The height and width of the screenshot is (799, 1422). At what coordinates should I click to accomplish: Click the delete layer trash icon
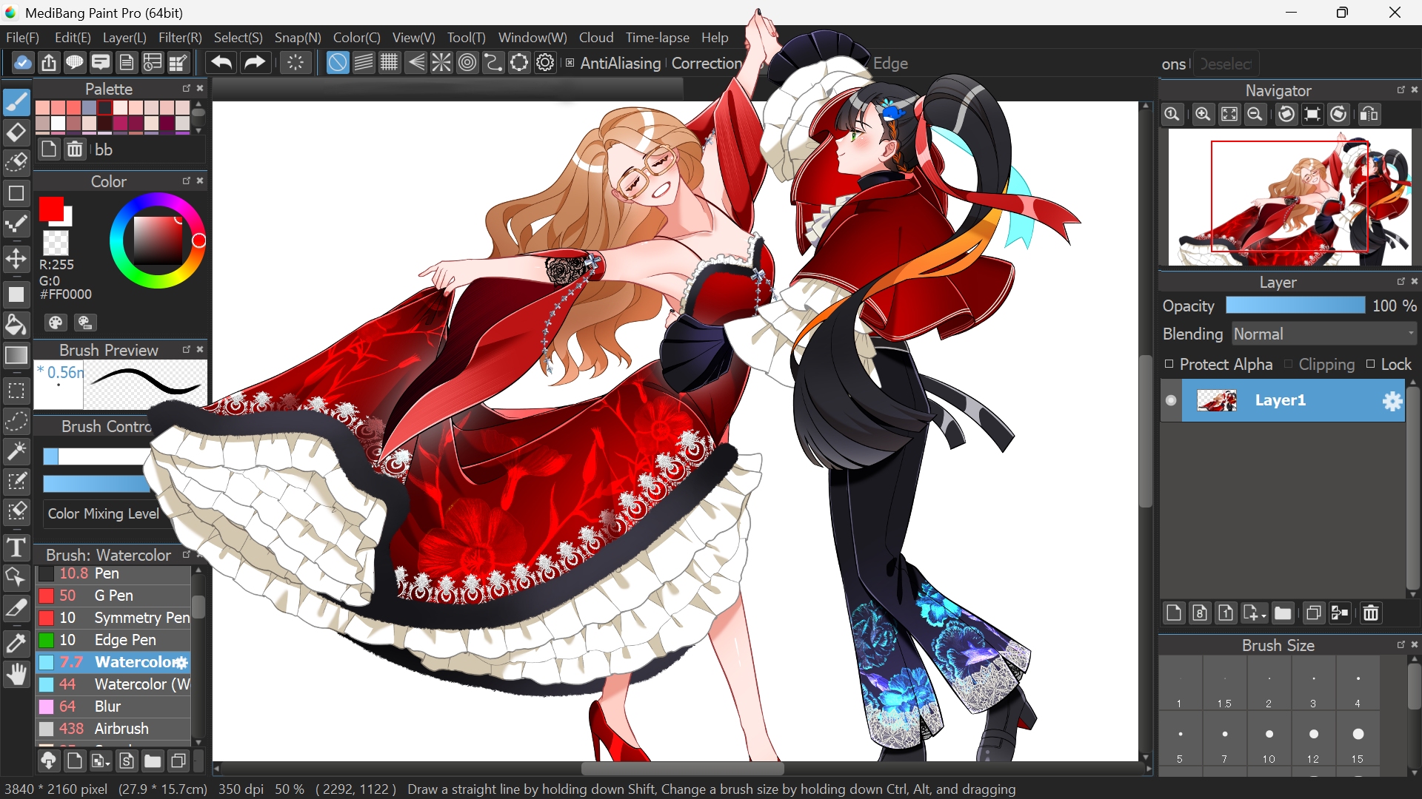click(1371, 613)
